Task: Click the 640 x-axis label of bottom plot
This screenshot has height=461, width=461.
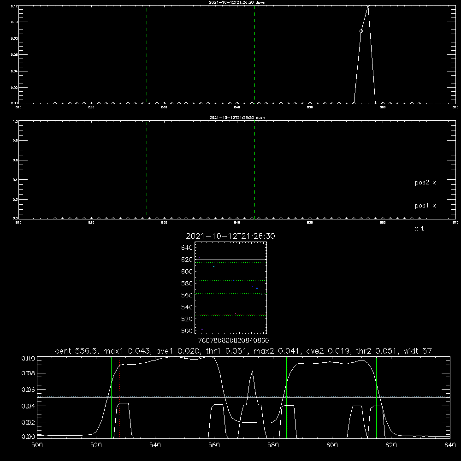Action: pos(450,445)
